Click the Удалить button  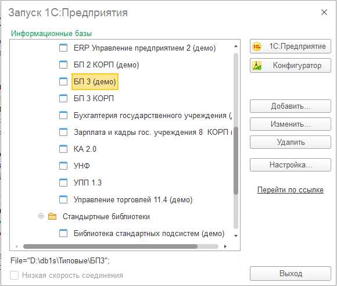click(291, 142)
